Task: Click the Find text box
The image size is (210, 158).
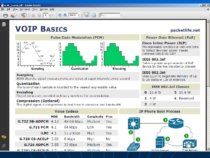Action: click(x=110, y=15)
